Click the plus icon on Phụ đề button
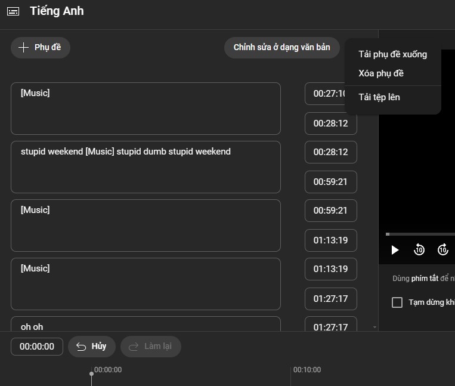Image resolution: width=455 pixels, height=386 pixels. tap(23, 48)
